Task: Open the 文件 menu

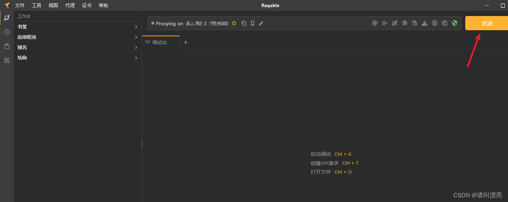Action: (20, 5)
